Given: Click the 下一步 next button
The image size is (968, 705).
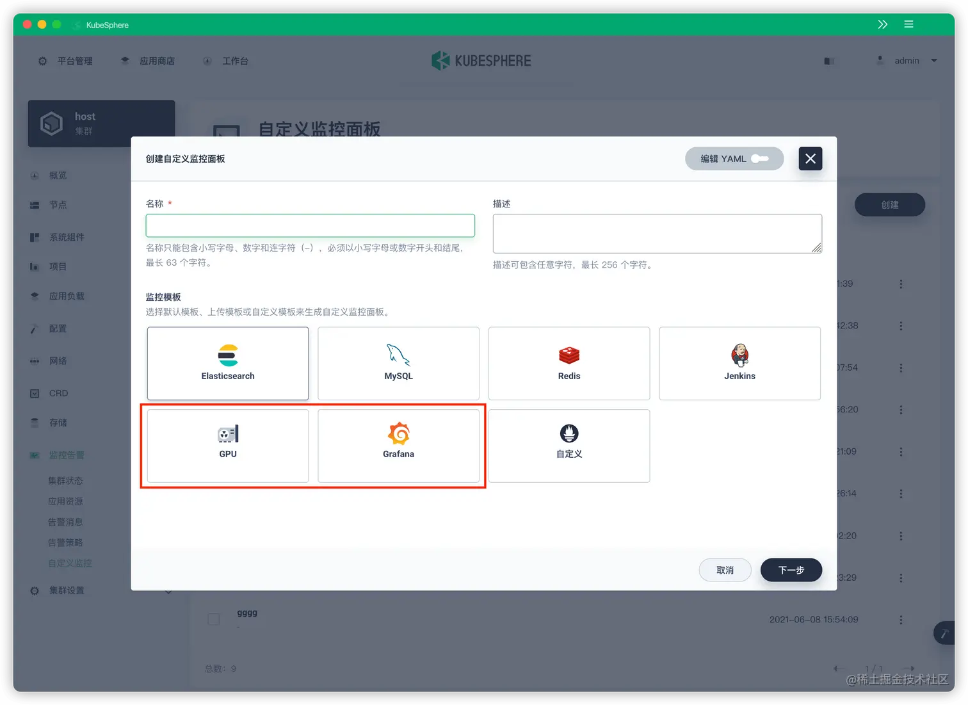Looking at the screenshot, I should [791, 570].
